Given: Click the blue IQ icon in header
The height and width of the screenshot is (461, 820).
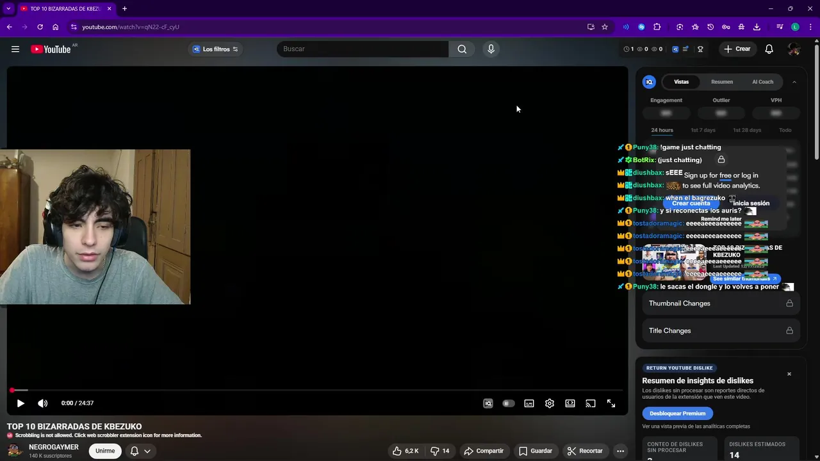Looking at the screenshot, I should (675, 49).
